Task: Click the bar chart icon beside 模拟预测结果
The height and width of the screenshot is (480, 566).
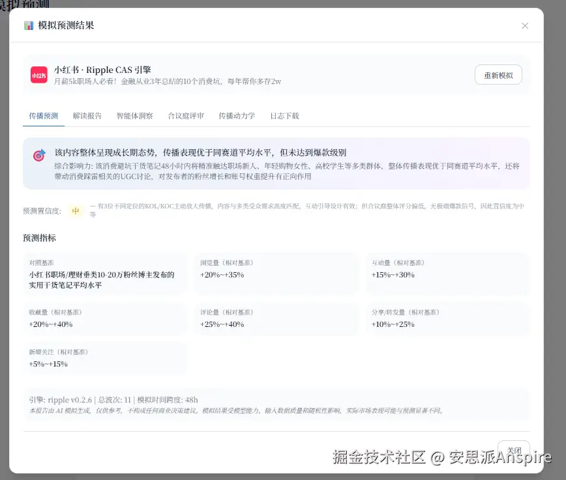Action: [x=29, y=25]
